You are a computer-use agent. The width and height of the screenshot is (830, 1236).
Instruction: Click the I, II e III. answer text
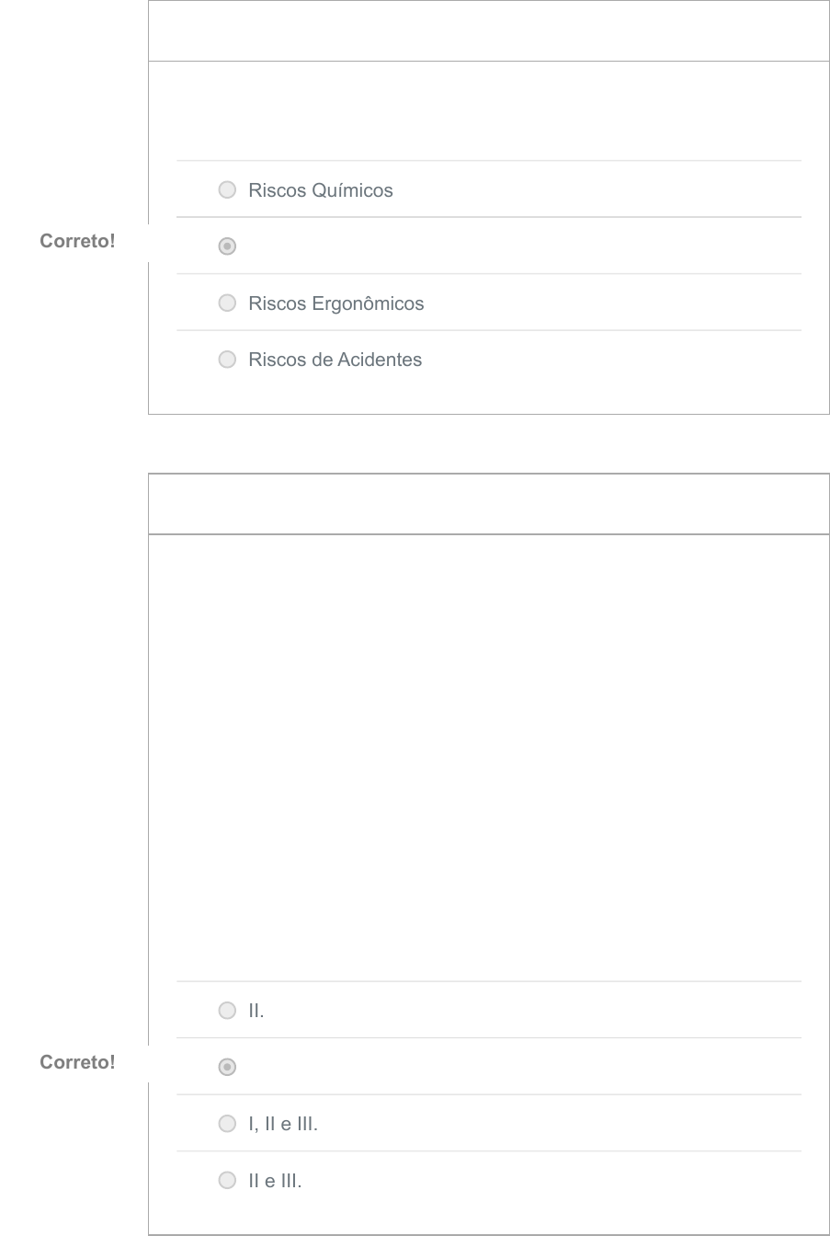(x=283, y=1124)
